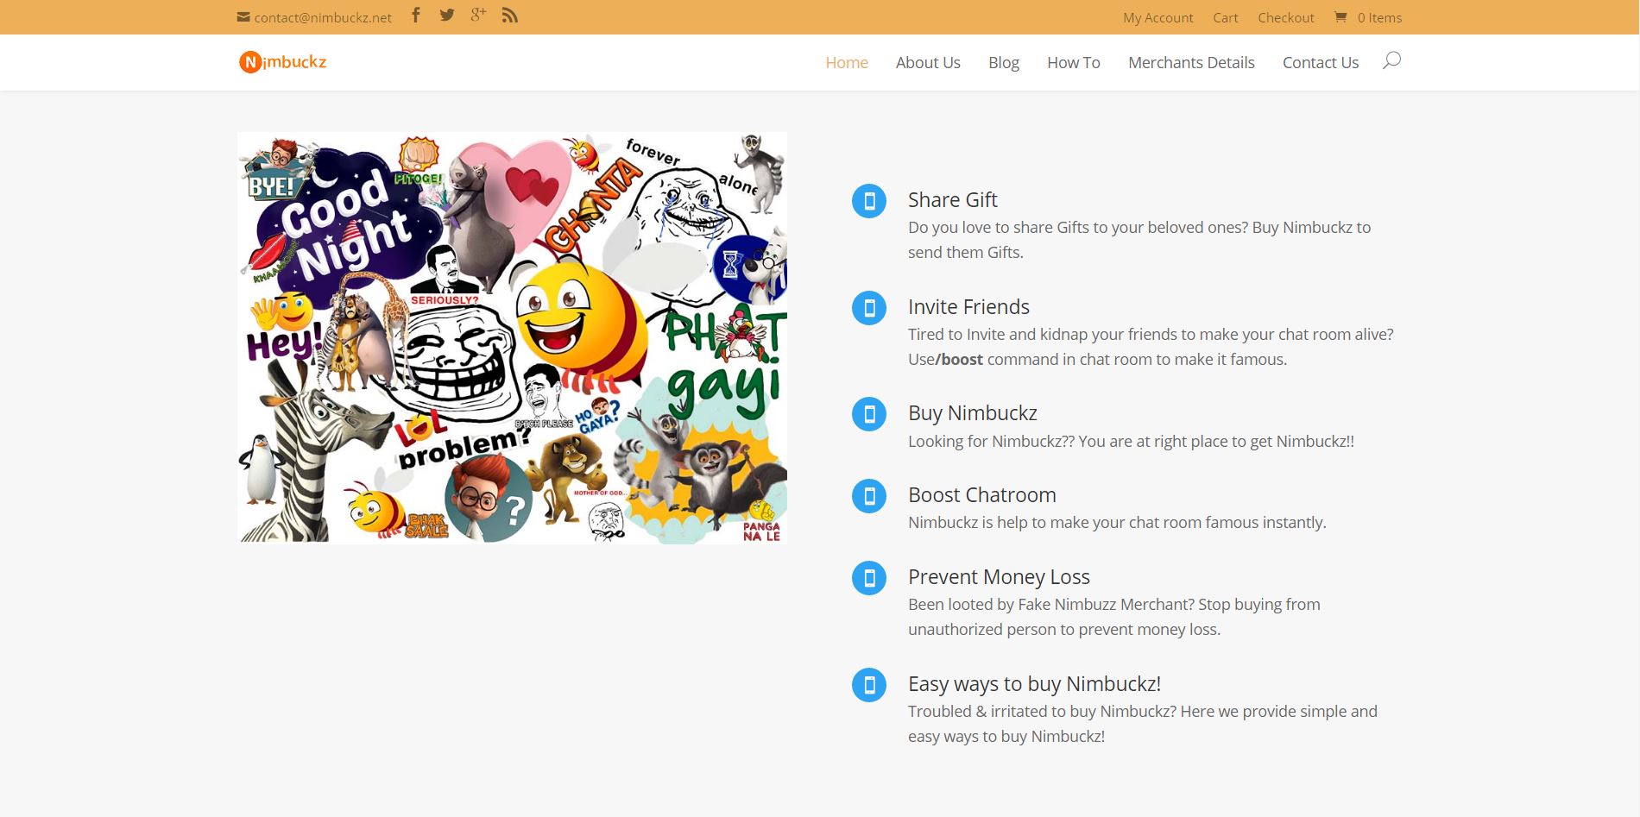The image size is (1640, 817).
Task: Click the sticker collage image
Action: 512,337
